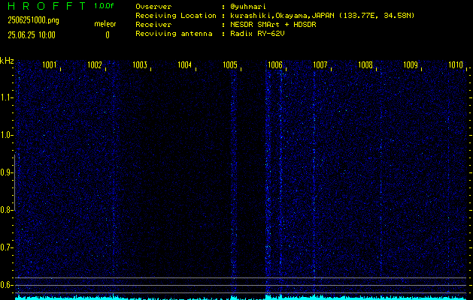Click the 1.1 frequency axis label
The height and width of the screenshot is (300, 473).
pos(5,97)
